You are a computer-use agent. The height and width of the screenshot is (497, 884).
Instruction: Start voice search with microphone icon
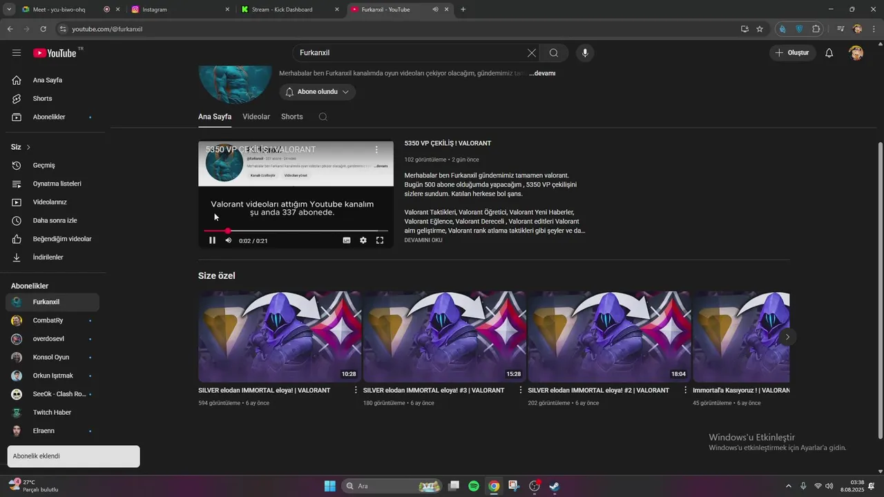pyautogui.click(x=585, y=53)
